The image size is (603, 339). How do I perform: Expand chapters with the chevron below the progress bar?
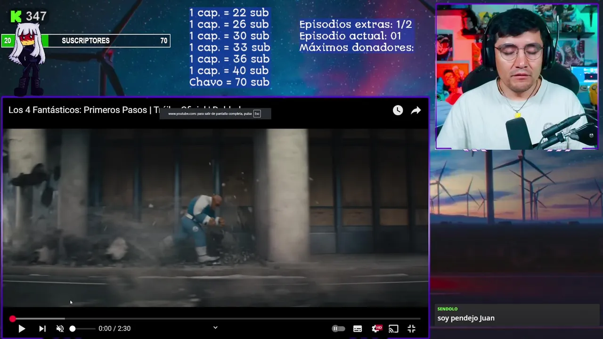(x=215, y=328)
